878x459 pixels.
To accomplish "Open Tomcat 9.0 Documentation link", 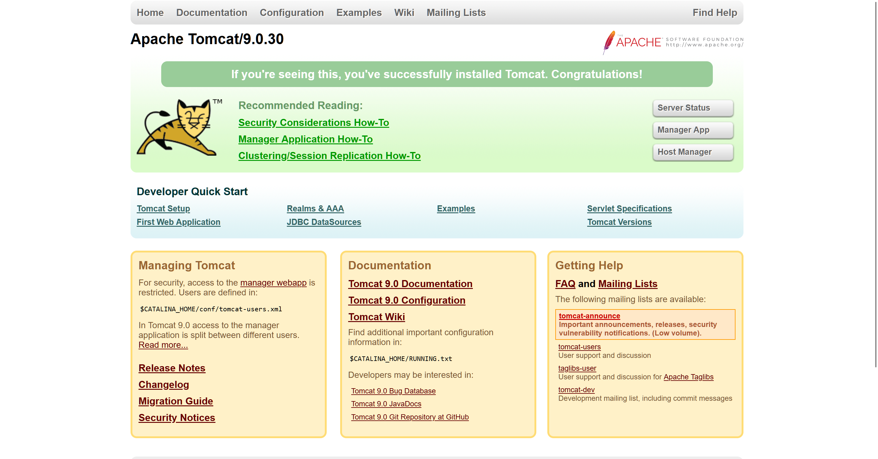I will [410, 284].
